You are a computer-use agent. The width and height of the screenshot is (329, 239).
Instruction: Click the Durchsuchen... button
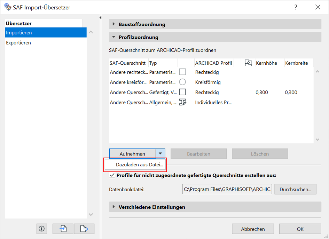[x=295, y=189]
